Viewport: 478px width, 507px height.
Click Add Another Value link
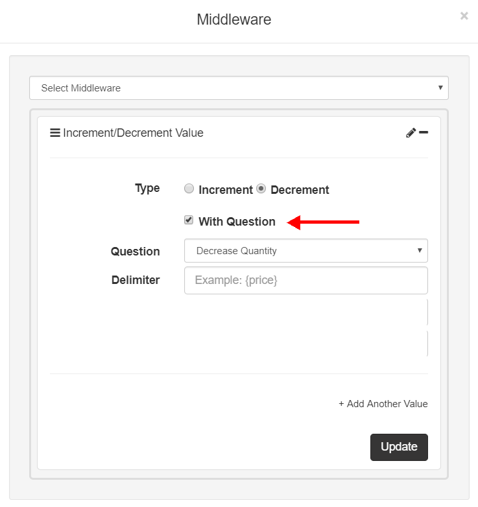tap(383, 404)
